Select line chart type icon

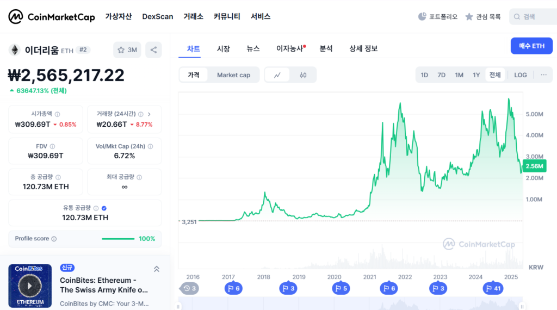click(x=277, y=75)
